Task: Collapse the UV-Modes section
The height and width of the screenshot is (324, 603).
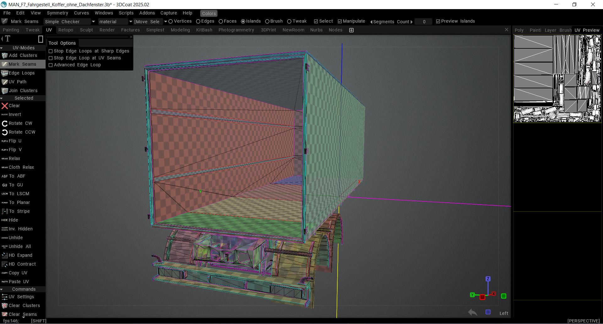Action: [2, 48]
